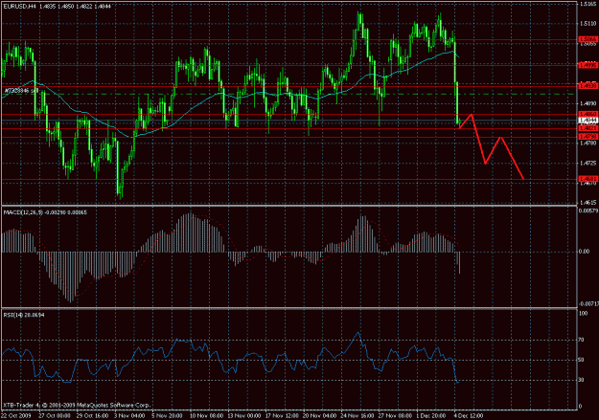Image resolution: width=599 pixels, height=420 pixels.
Task: Click the 0.00 MACD zero level value
Action: tap(585, 252)
